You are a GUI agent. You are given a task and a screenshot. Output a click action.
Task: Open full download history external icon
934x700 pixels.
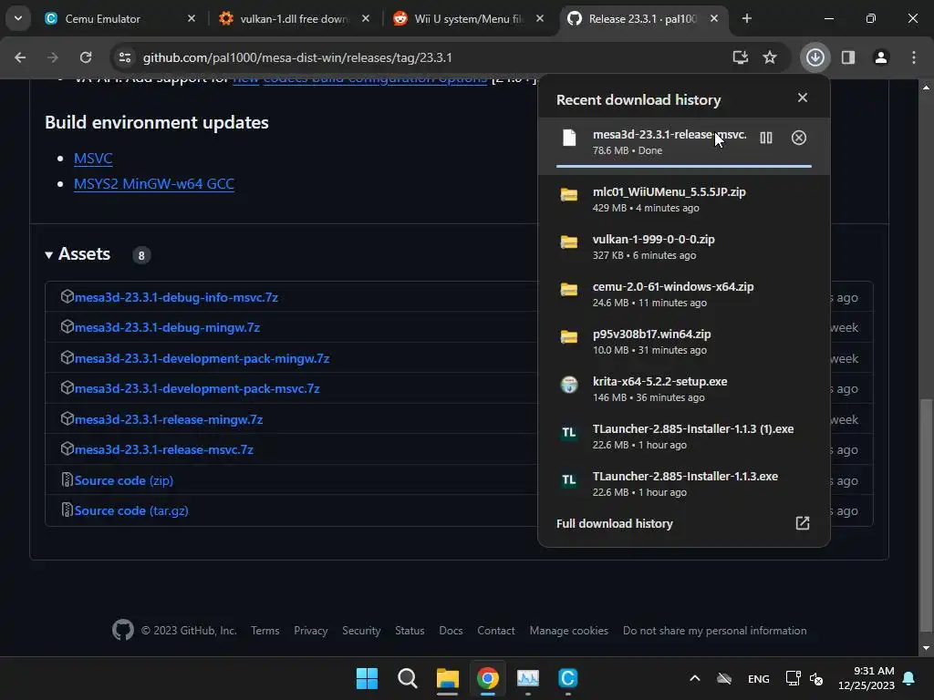tap(803, 523)
